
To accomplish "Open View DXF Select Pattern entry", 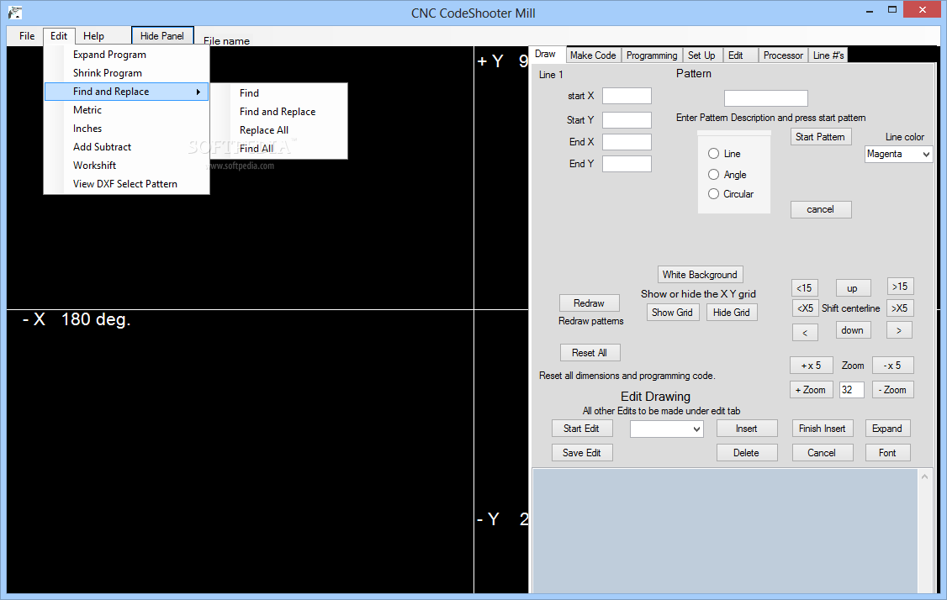I will [125, 183].
